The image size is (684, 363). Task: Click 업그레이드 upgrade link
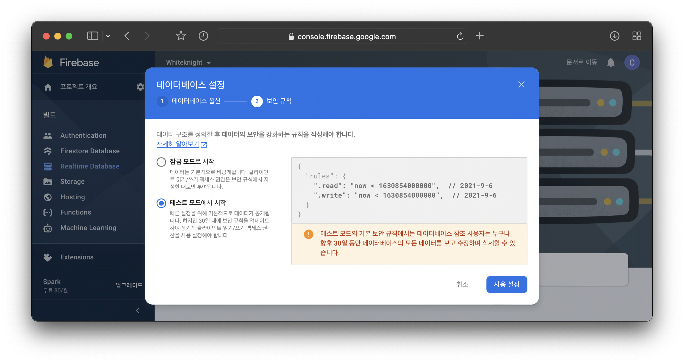129,285
